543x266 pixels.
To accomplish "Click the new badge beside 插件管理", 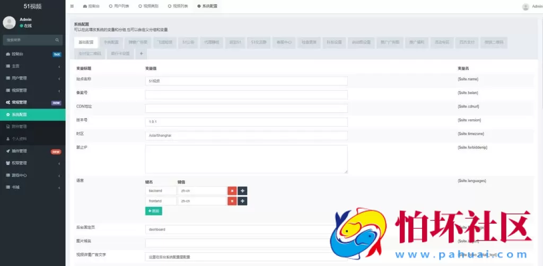I will click(x=56, y=152).
